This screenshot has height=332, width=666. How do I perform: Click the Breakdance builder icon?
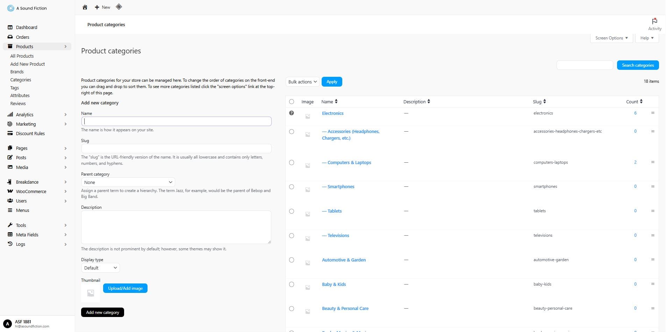[10, 182]
